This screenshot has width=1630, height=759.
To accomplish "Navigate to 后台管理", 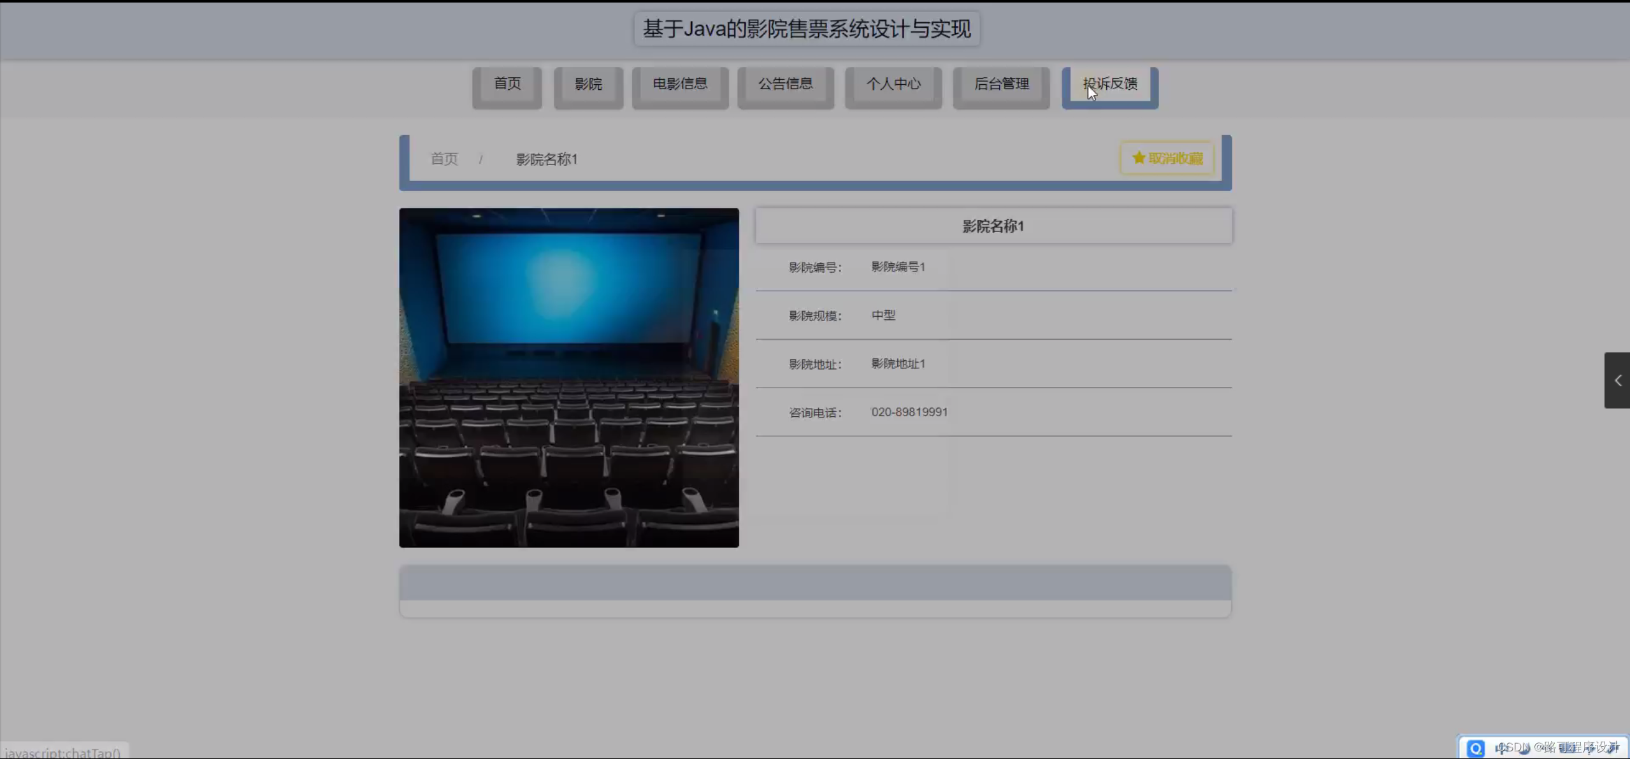I will (1001, 84).
